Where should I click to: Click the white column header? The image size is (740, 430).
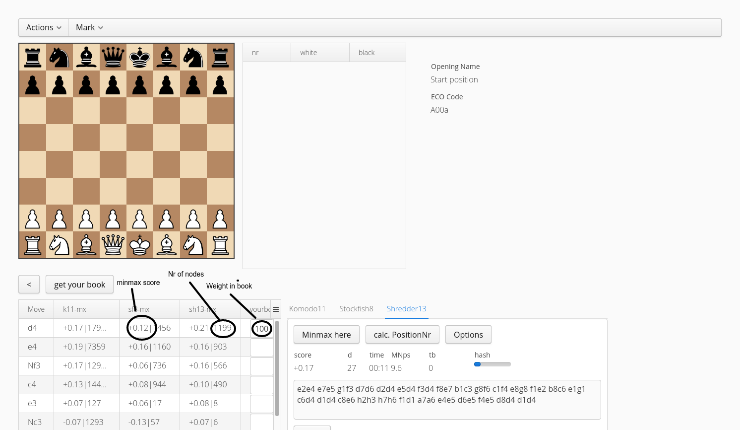tap(320, 53)
